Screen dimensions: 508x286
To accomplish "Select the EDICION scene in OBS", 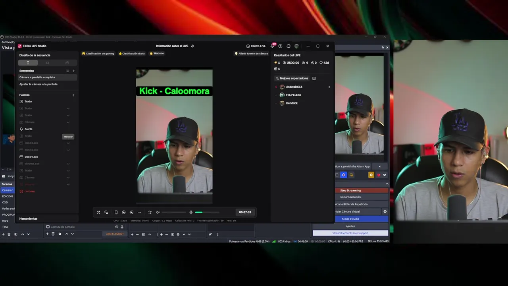I will (8, 196).
